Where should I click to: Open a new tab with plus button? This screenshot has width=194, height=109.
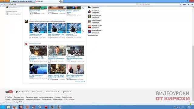(62, 2)
